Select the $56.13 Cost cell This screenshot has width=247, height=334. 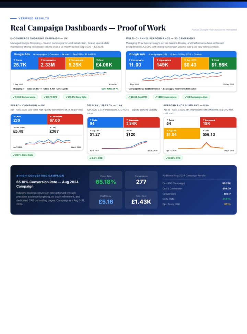coord(218,133)
